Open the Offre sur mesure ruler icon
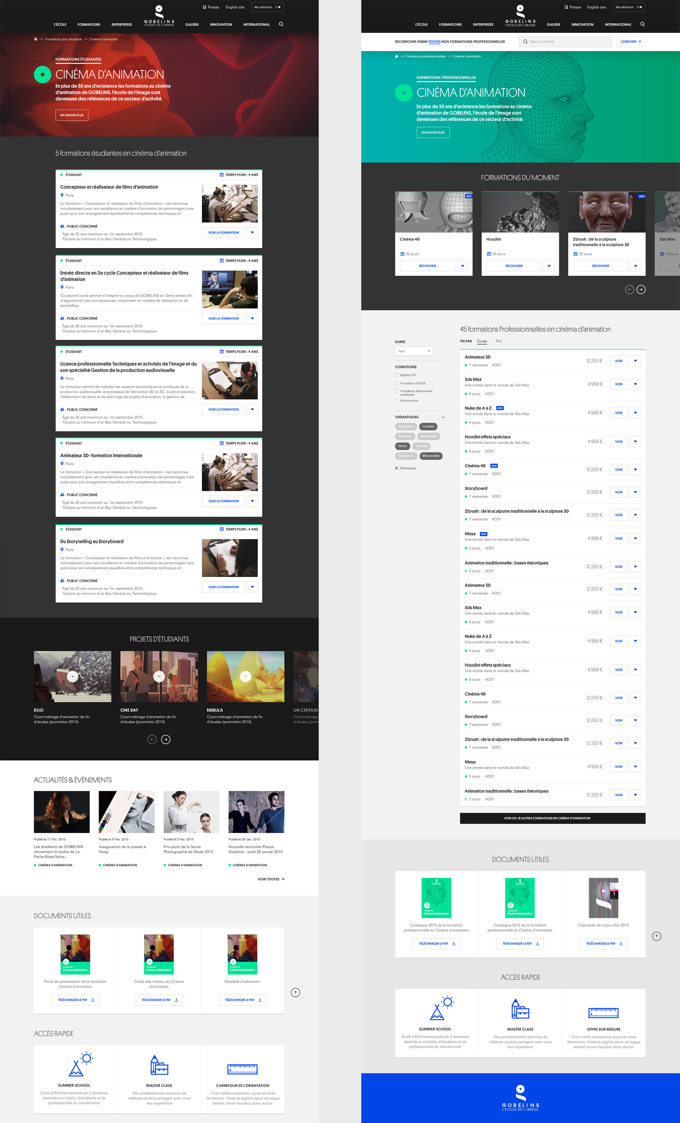The height and width of the screenshot is (1123, 680). tap(603, 1012)
